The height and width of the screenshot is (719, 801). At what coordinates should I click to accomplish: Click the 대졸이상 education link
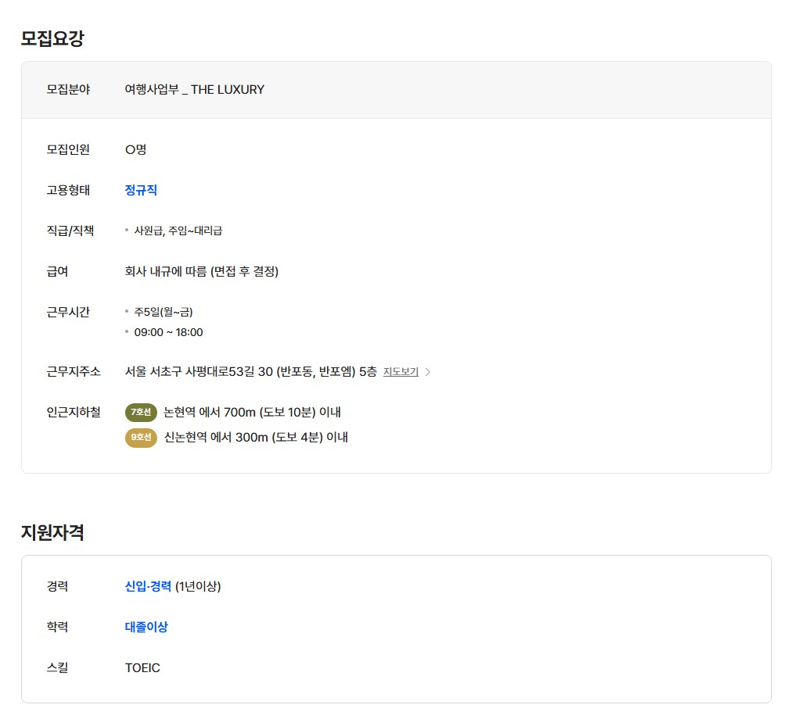146,627
